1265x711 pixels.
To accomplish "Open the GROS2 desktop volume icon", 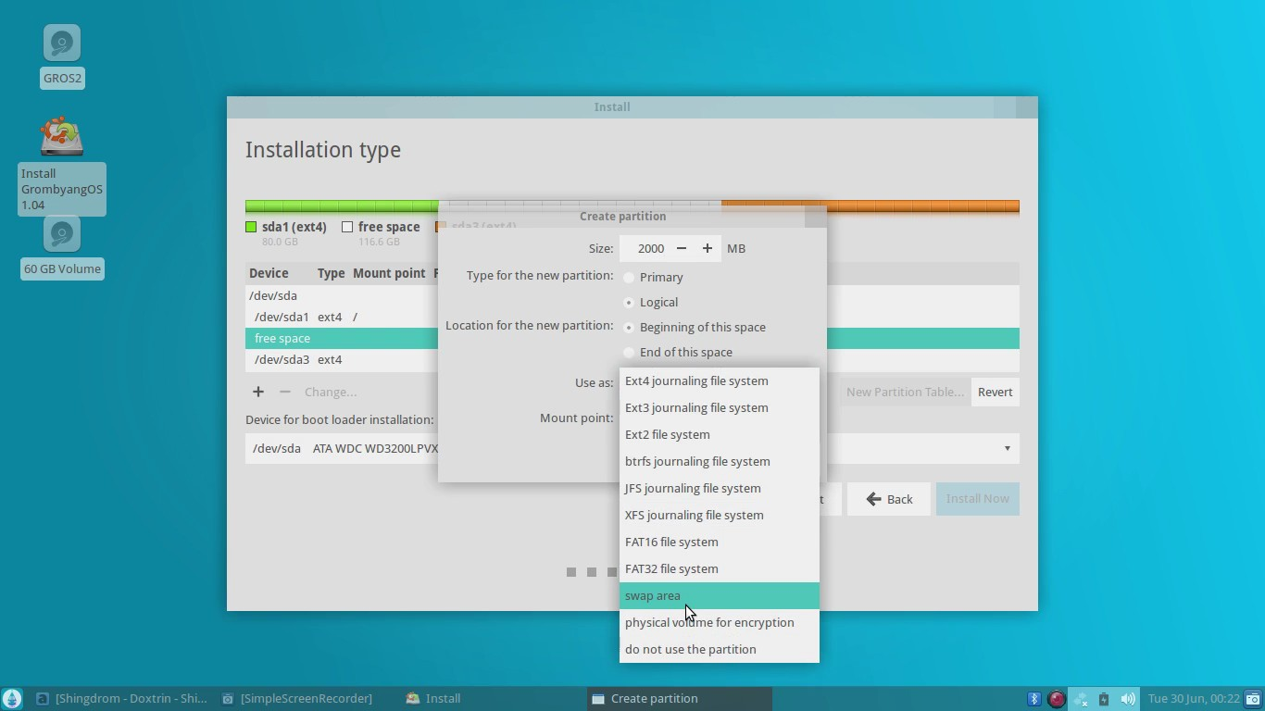I will pos(62,44).
